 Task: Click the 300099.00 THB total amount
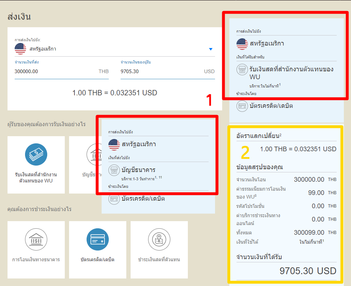[x=315, y=232]
